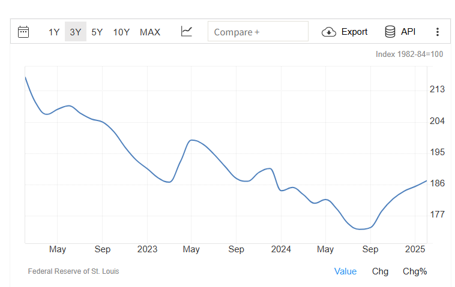Click the May 2023 peak on line
Viewport: 455px width, 287px height.
tap(192, 140)
